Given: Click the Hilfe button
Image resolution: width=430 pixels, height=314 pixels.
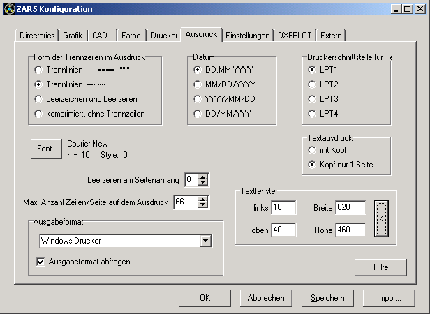Looking at the screenshot, I should (x=380, y=267).
